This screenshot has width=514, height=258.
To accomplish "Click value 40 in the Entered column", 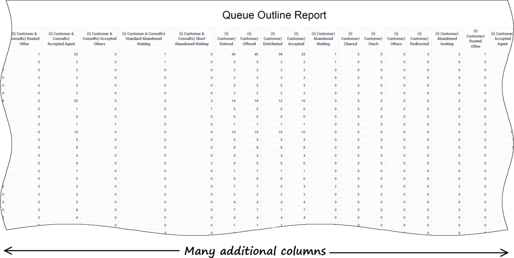I will point(233,54).
